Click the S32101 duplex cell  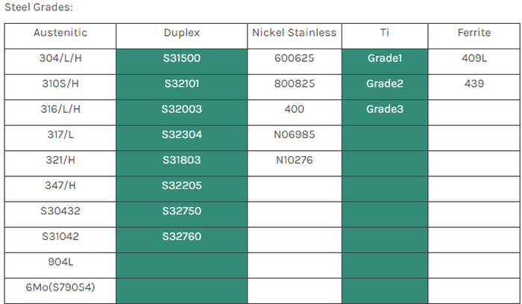(x=182, y=84)
